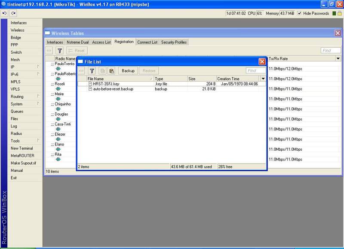Click the Undo arrow icon
This screenshot has width=344, height=249.
4,13
